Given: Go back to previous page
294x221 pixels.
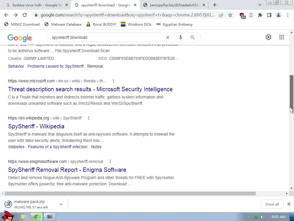Looking at the screenshot, I should point(6,15).
